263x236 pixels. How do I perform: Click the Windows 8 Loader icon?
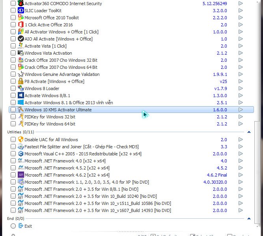[21, 88]
